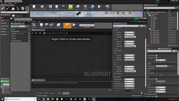
Task: Add new variable with Variables plus
Action: point(29,38)
